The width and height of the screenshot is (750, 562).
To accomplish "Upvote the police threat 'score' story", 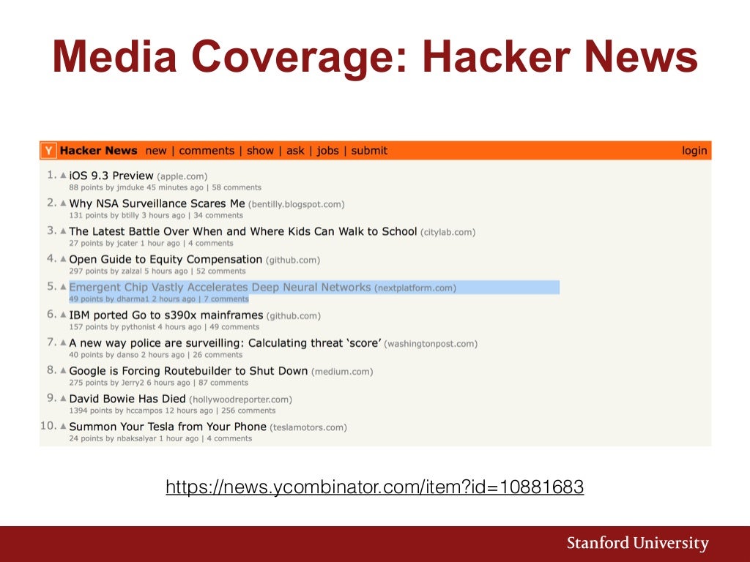I will [x=63, y=342].
